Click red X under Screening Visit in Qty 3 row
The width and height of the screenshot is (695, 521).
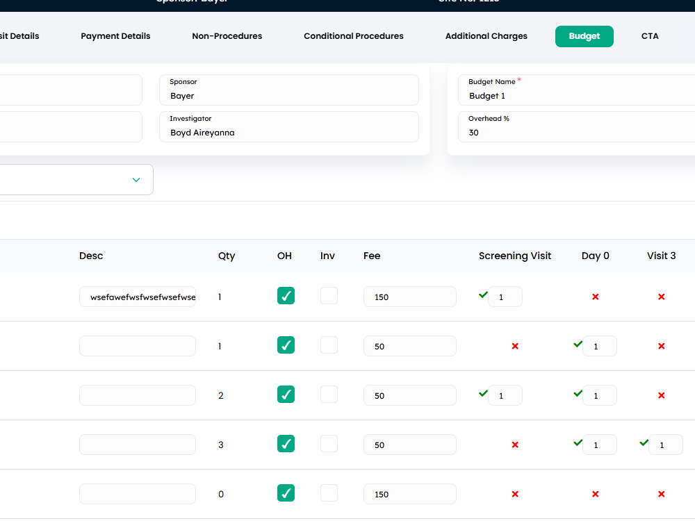515,445
